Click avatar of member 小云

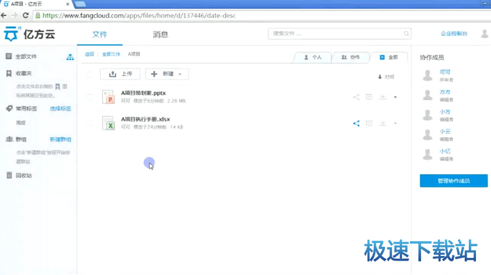point(427,135)
